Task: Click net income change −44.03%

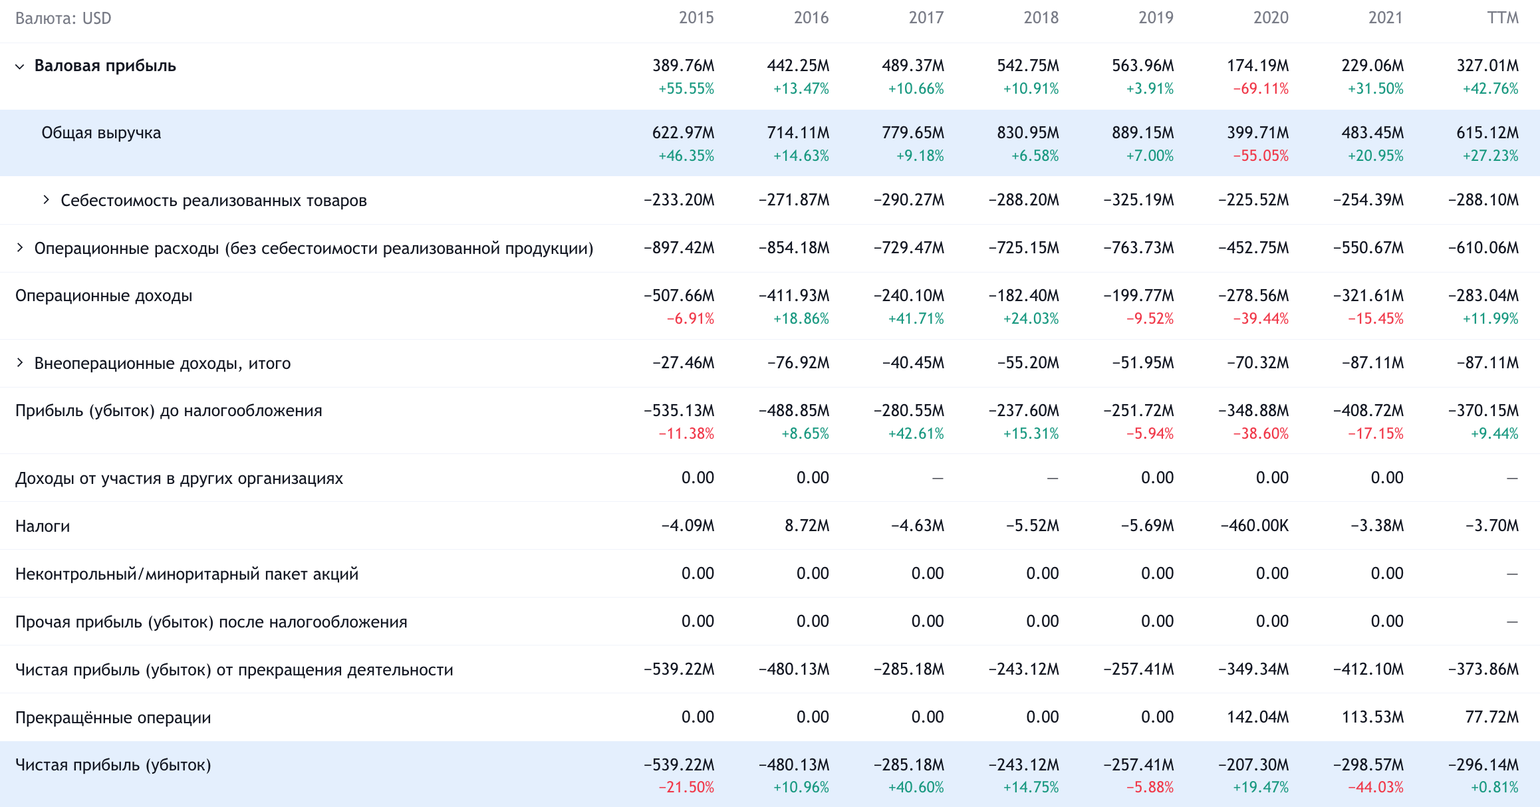Action: [x=1376, y=788]
